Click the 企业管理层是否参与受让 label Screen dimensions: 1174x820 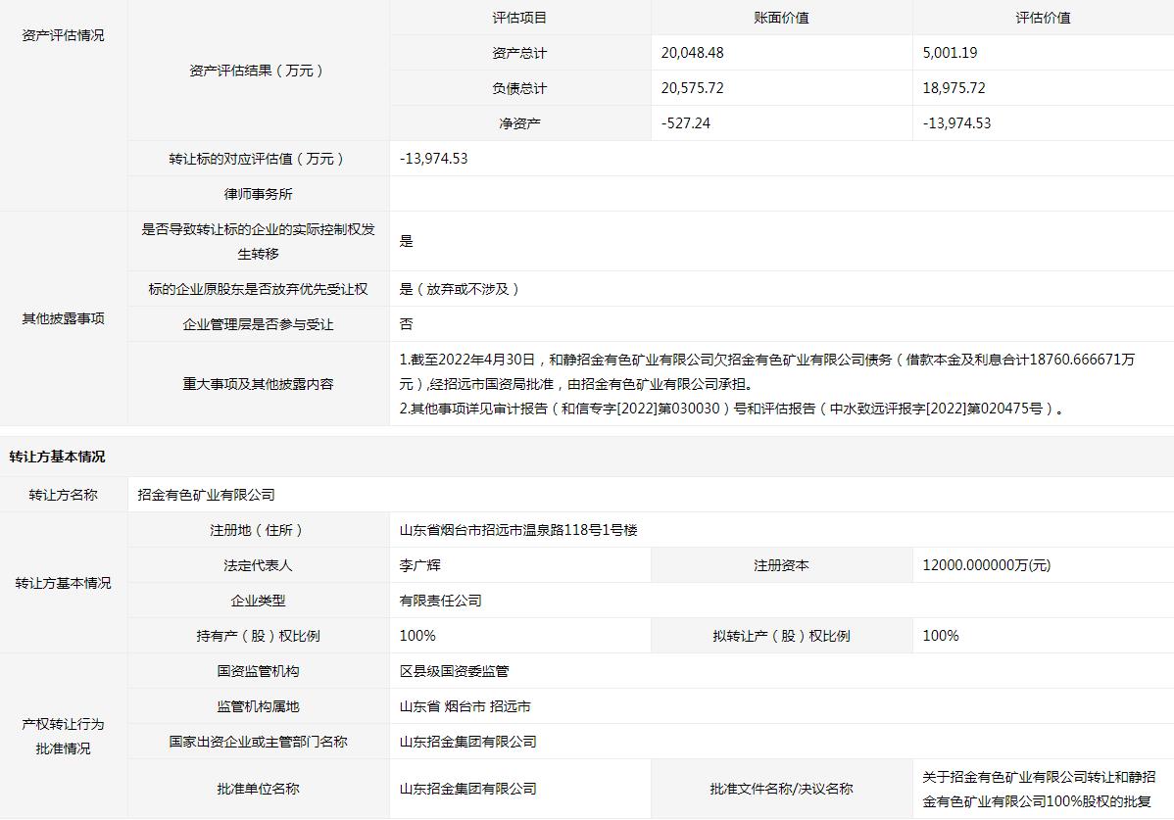click(x=258, y=324)
